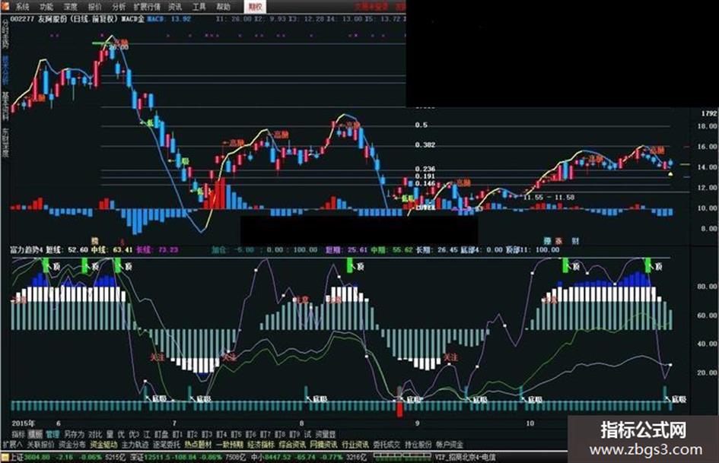
Task: Select the 分时走势 vertical sidebar tab
Action: 5,34
